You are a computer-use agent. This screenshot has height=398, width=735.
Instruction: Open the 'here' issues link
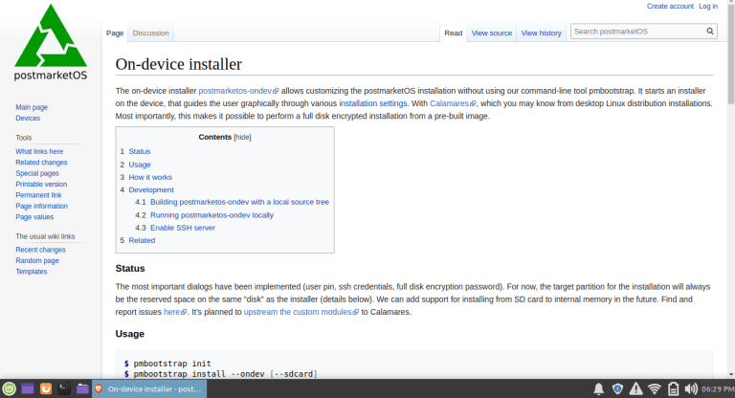[x=175, y=312]
